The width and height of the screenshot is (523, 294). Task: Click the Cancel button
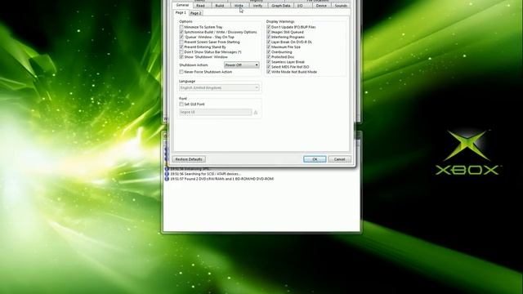(x=340, y=159)
